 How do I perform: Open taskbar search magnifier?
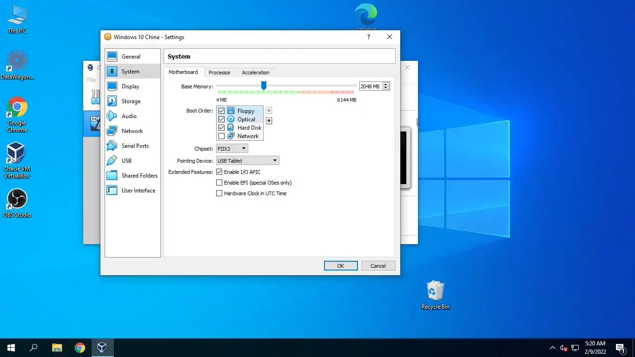(x=33, y=347)
